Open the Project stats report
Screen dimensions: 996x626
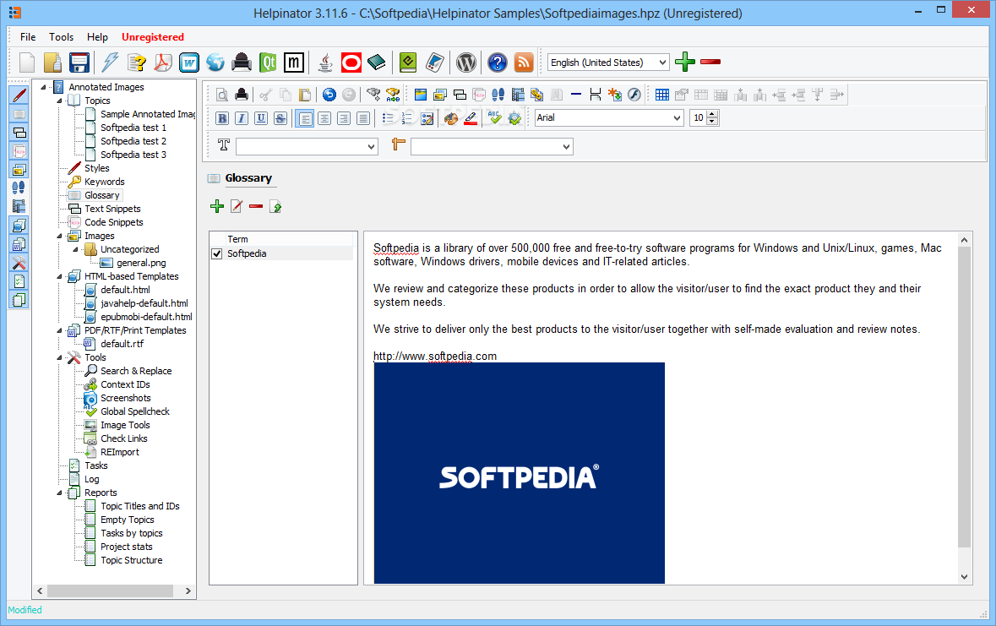pyautogui.click(x=127, y=547)
